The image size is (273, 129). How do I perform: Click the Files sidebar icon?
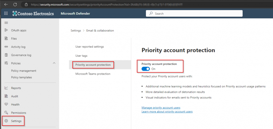point(6,39)
